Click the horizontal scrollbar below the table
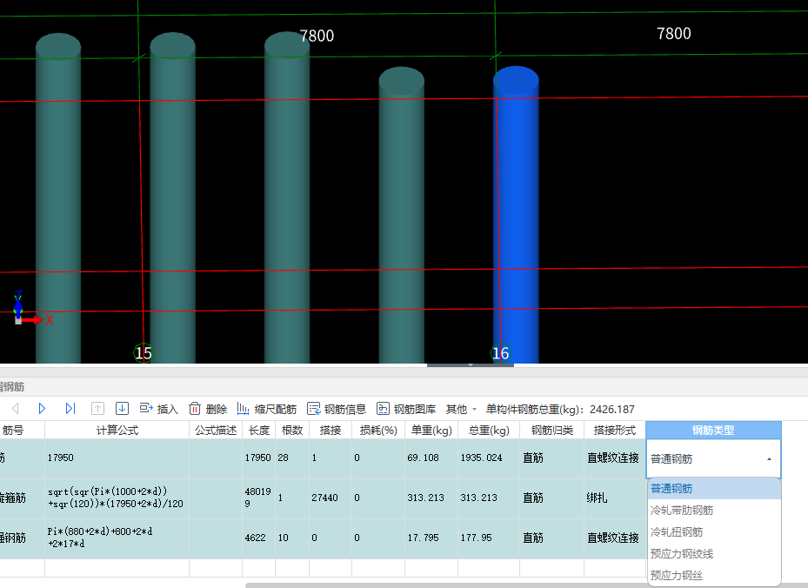Screen dimensions: 808x588 [525, 585]
